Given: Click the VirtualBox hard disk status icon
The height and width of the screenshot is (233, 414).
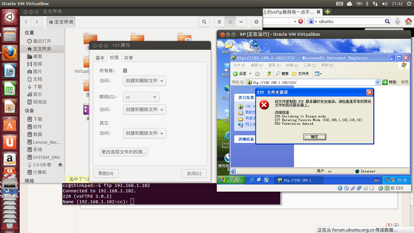Looking at the screenshot, I should pos(339,188).
